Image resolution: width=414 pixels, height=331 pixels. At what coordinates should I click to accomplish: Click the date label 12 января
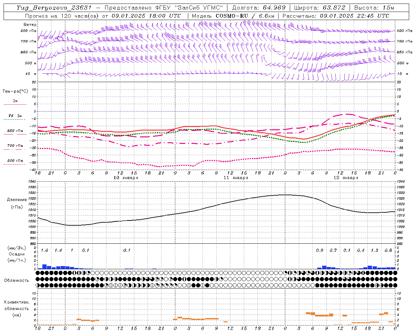coord(346,178)
